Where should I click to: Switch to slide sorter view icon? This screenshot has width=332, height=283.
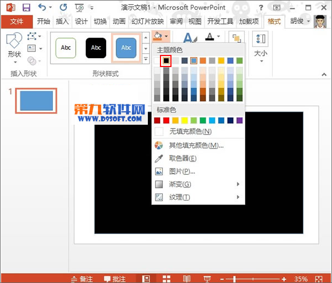(167, 279)
